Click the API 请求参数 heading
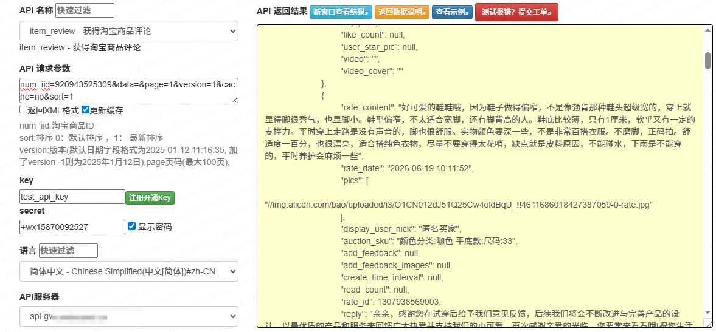This screenshot has height=332, width=716. pos(45,69)
